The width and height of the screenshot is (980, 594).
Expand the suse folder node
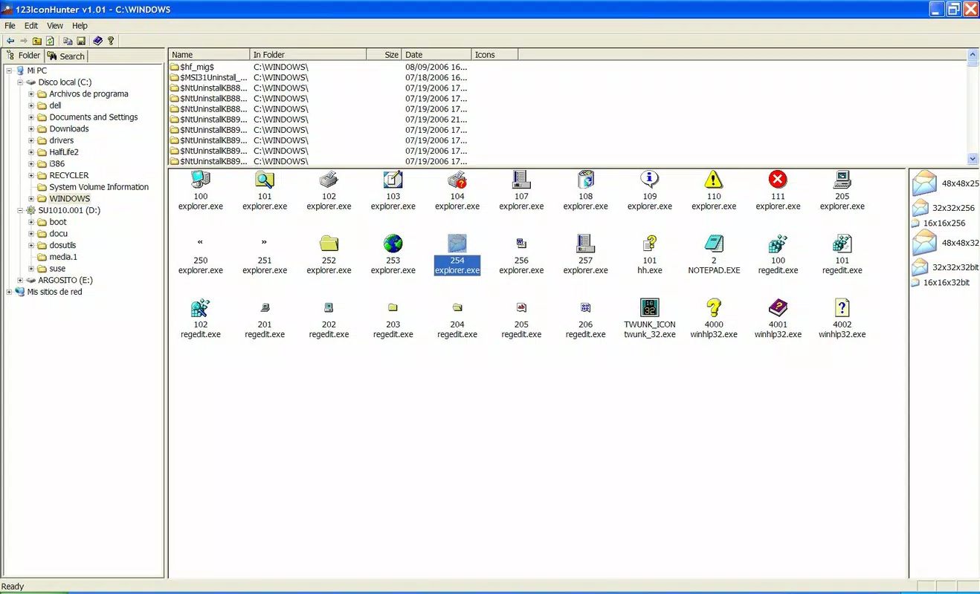point(31,269)
